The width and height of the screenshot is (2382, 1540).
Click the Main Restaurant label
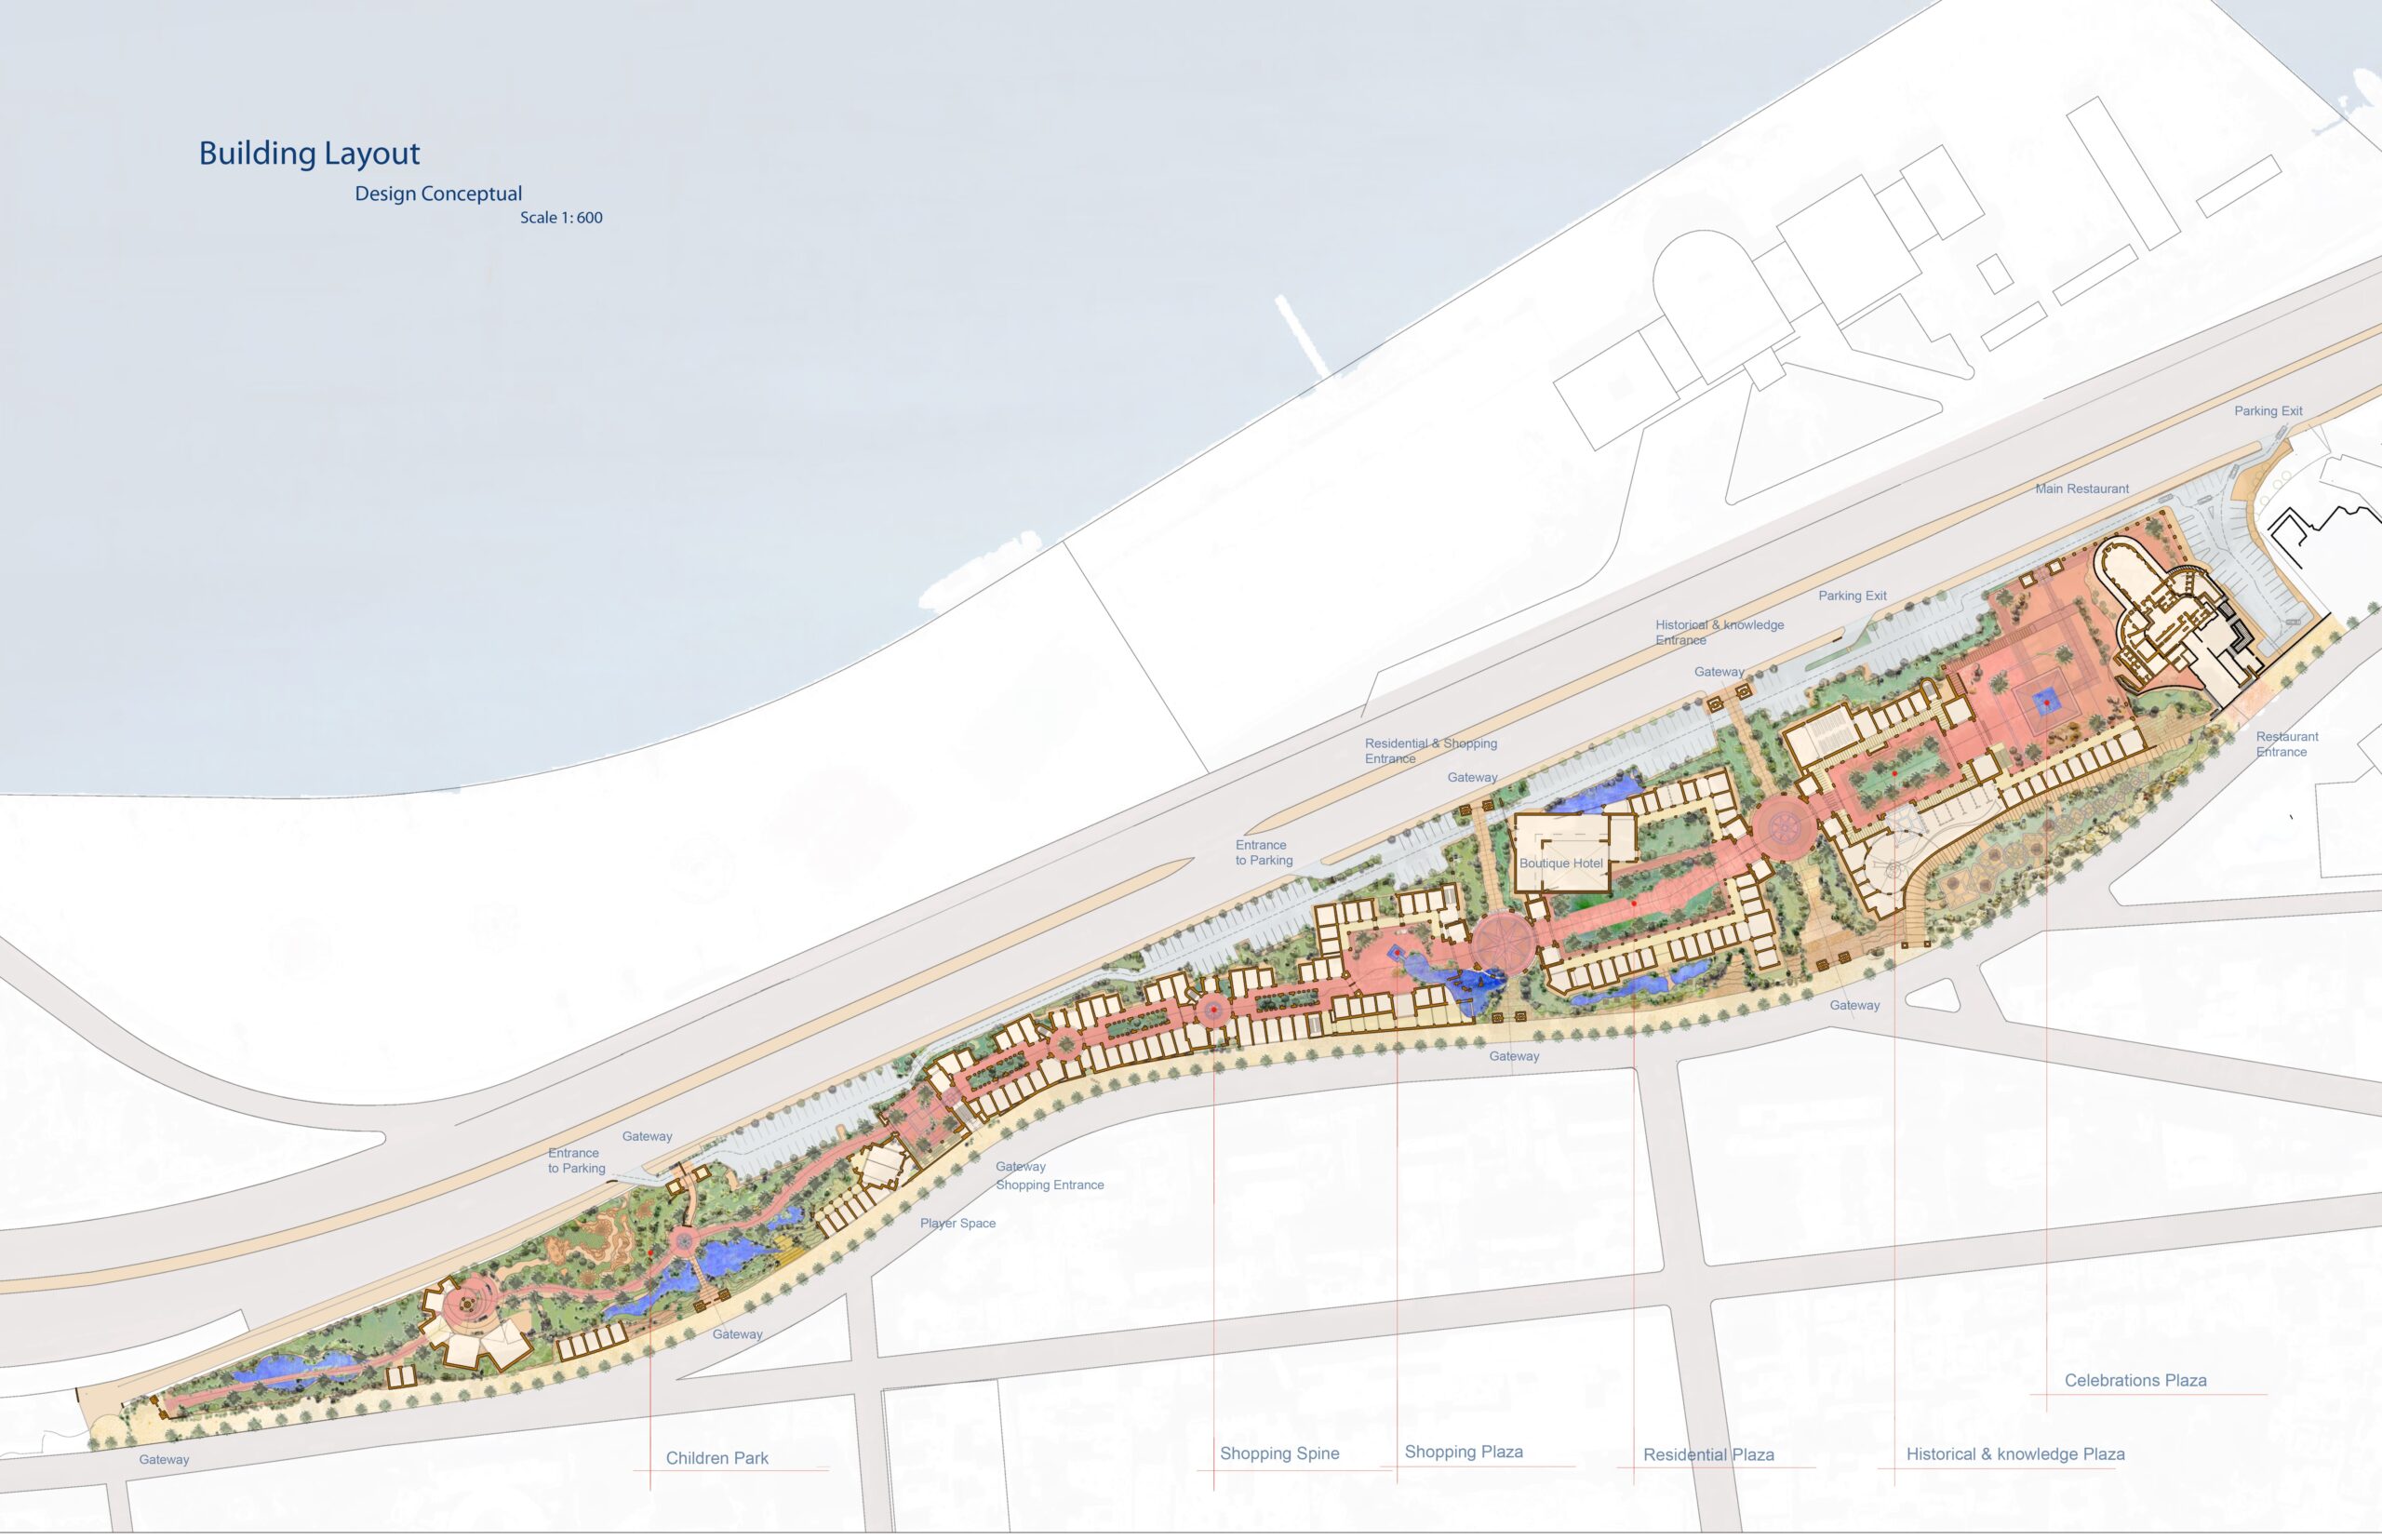(x=2082, y=489)
